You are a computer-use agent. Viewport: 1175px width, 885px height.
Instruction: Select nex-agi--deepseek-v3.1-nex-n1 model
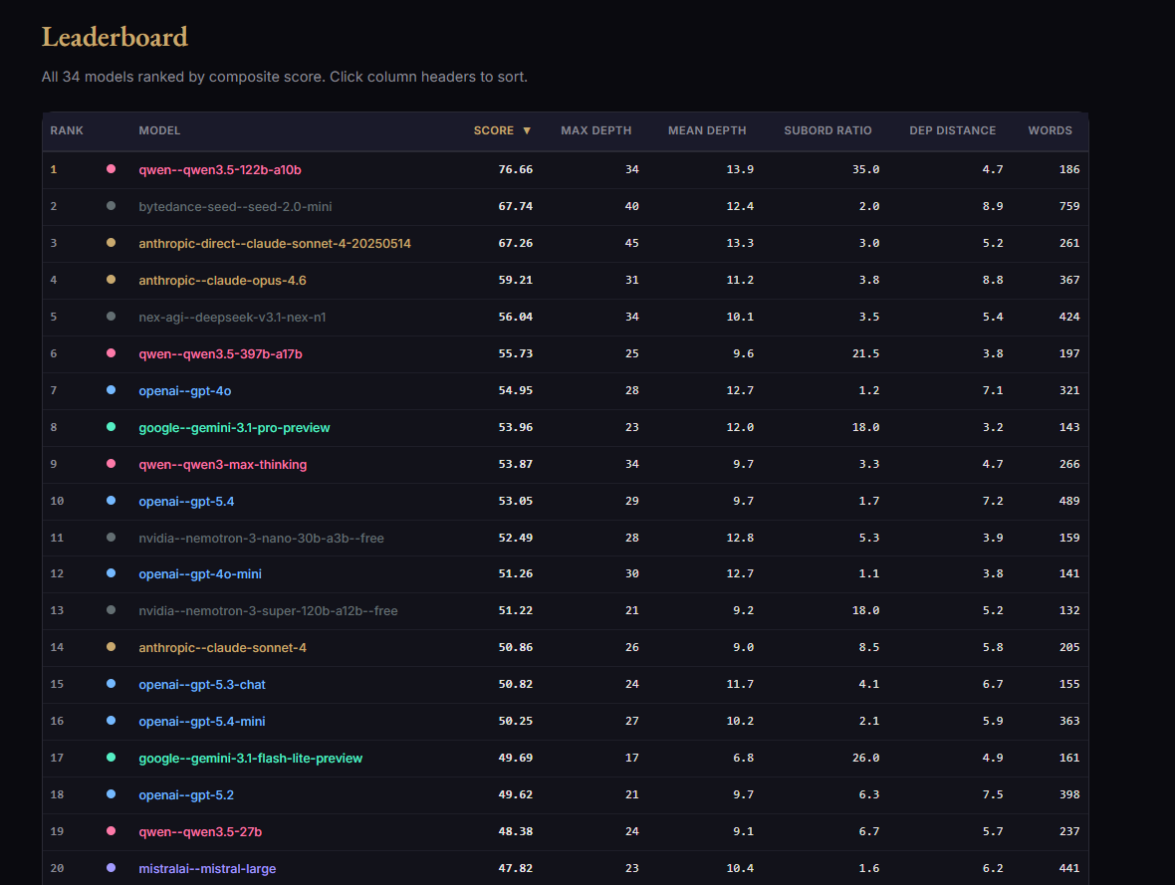pos(232,317)
